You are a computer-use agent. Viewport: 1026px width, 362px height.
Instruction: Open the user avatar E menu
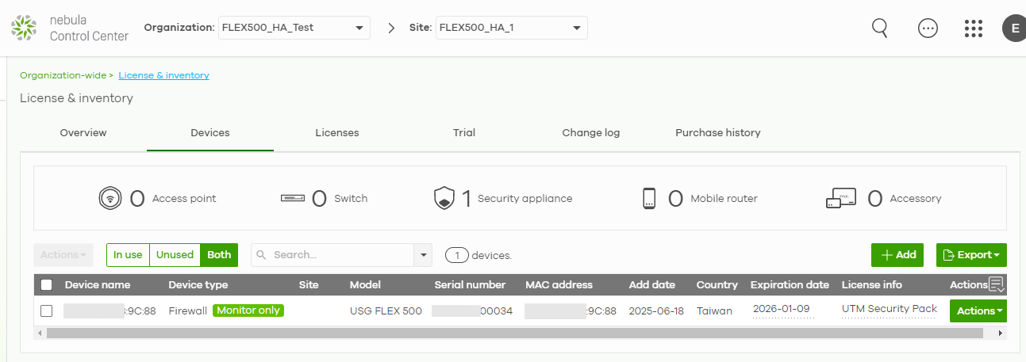(x=1014, y=29)
